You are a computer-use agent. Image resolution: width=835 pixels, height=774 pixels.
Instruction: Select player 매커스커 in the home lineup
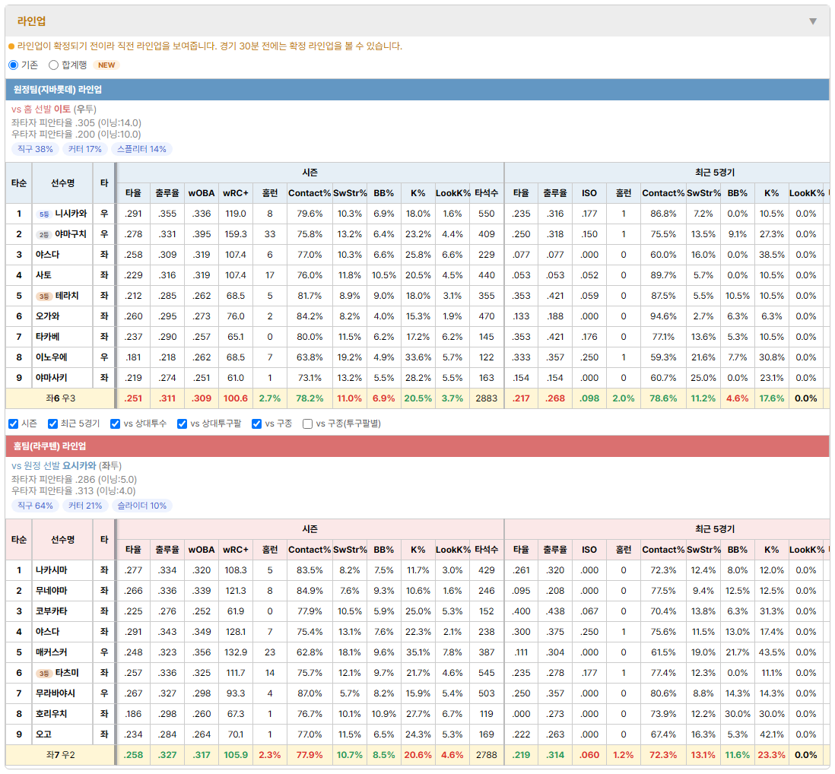51,652
